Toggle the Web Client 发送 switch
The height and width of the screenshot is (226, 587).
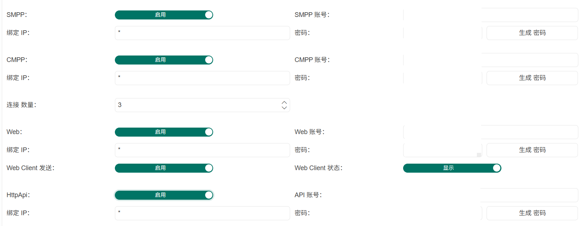click(164, 168)
